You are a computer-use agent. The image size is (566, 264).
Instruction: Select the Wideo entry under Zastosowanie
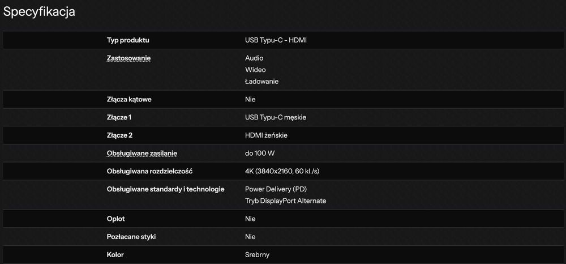pos(255,70)
